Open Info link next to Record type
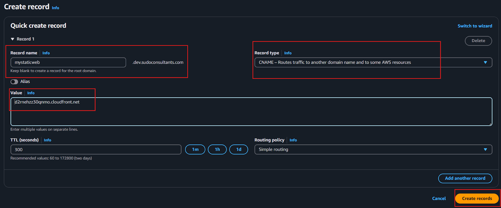Viewport: 501px width, 208px height. pyautogui.click(x=288, y=53)
